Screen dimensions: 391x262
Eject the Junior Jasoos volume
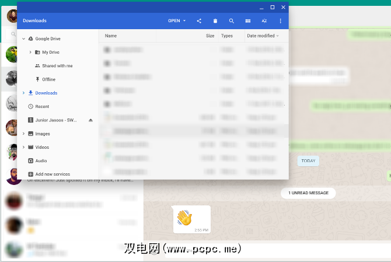[91, 120]
